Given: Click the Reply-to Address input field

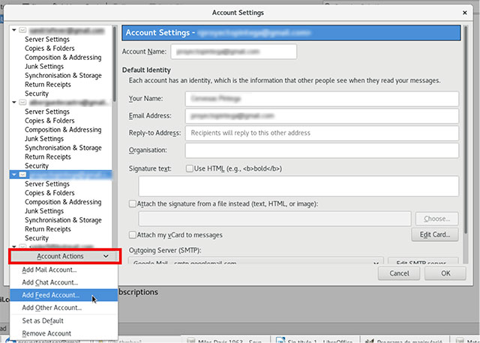Looking at the screenshot, I should 322,133.
